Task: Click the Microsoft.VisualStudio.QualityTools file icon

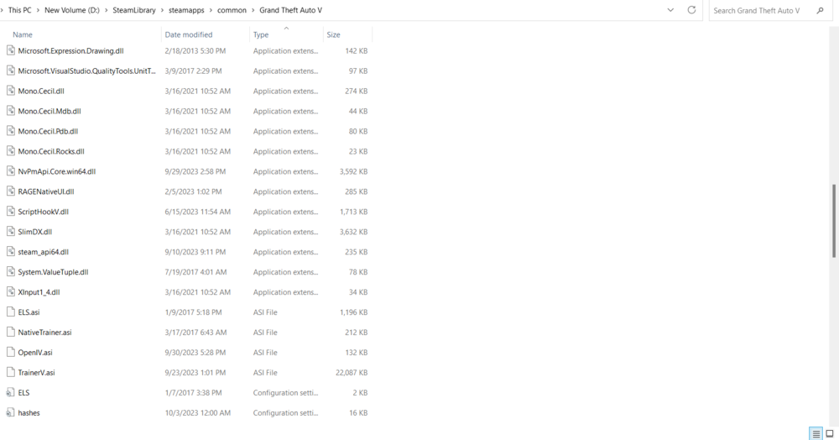Action: click(10, 71)
